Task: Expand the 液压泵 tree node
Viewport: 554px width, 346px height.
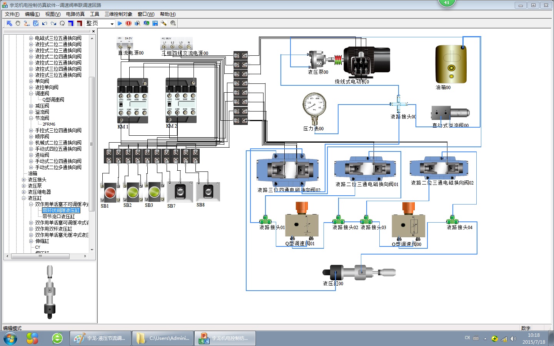Action: click(24, 186)
